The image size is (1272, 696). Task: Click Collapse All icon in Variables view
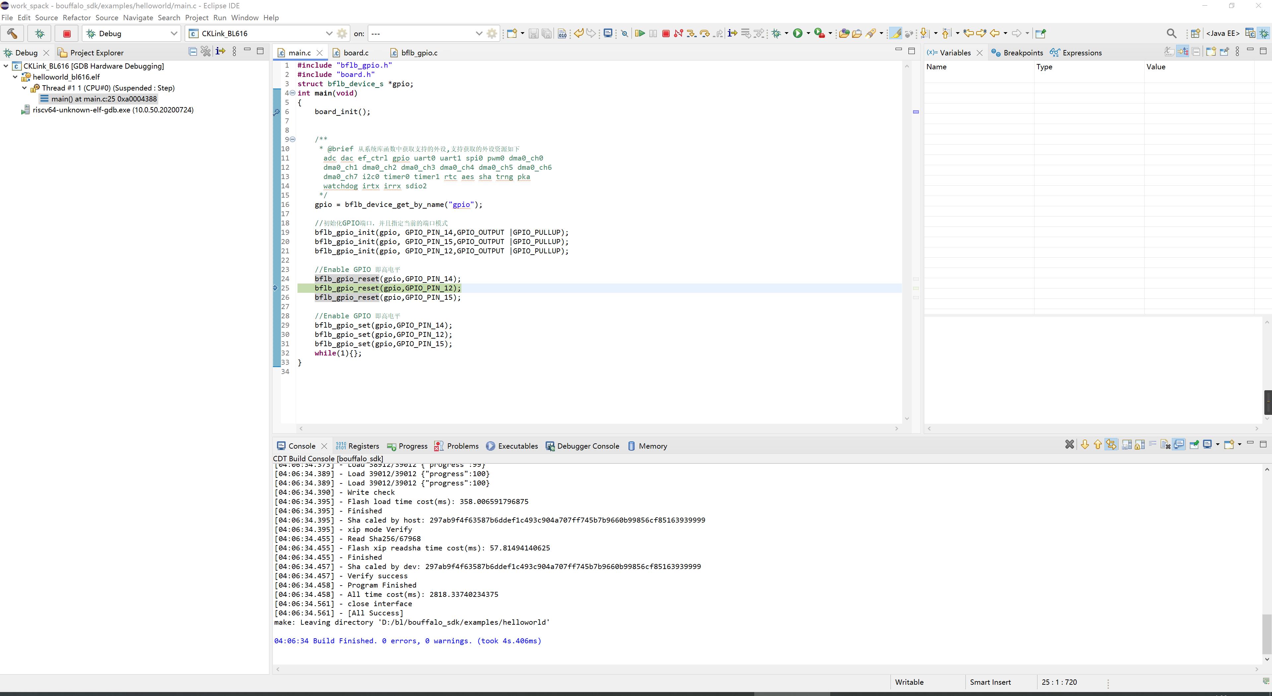(1196, 52)
